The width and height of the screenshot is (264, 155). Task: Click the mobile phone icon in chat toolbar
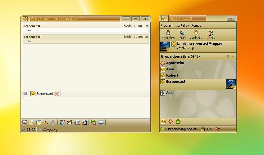tap(53, 122)
